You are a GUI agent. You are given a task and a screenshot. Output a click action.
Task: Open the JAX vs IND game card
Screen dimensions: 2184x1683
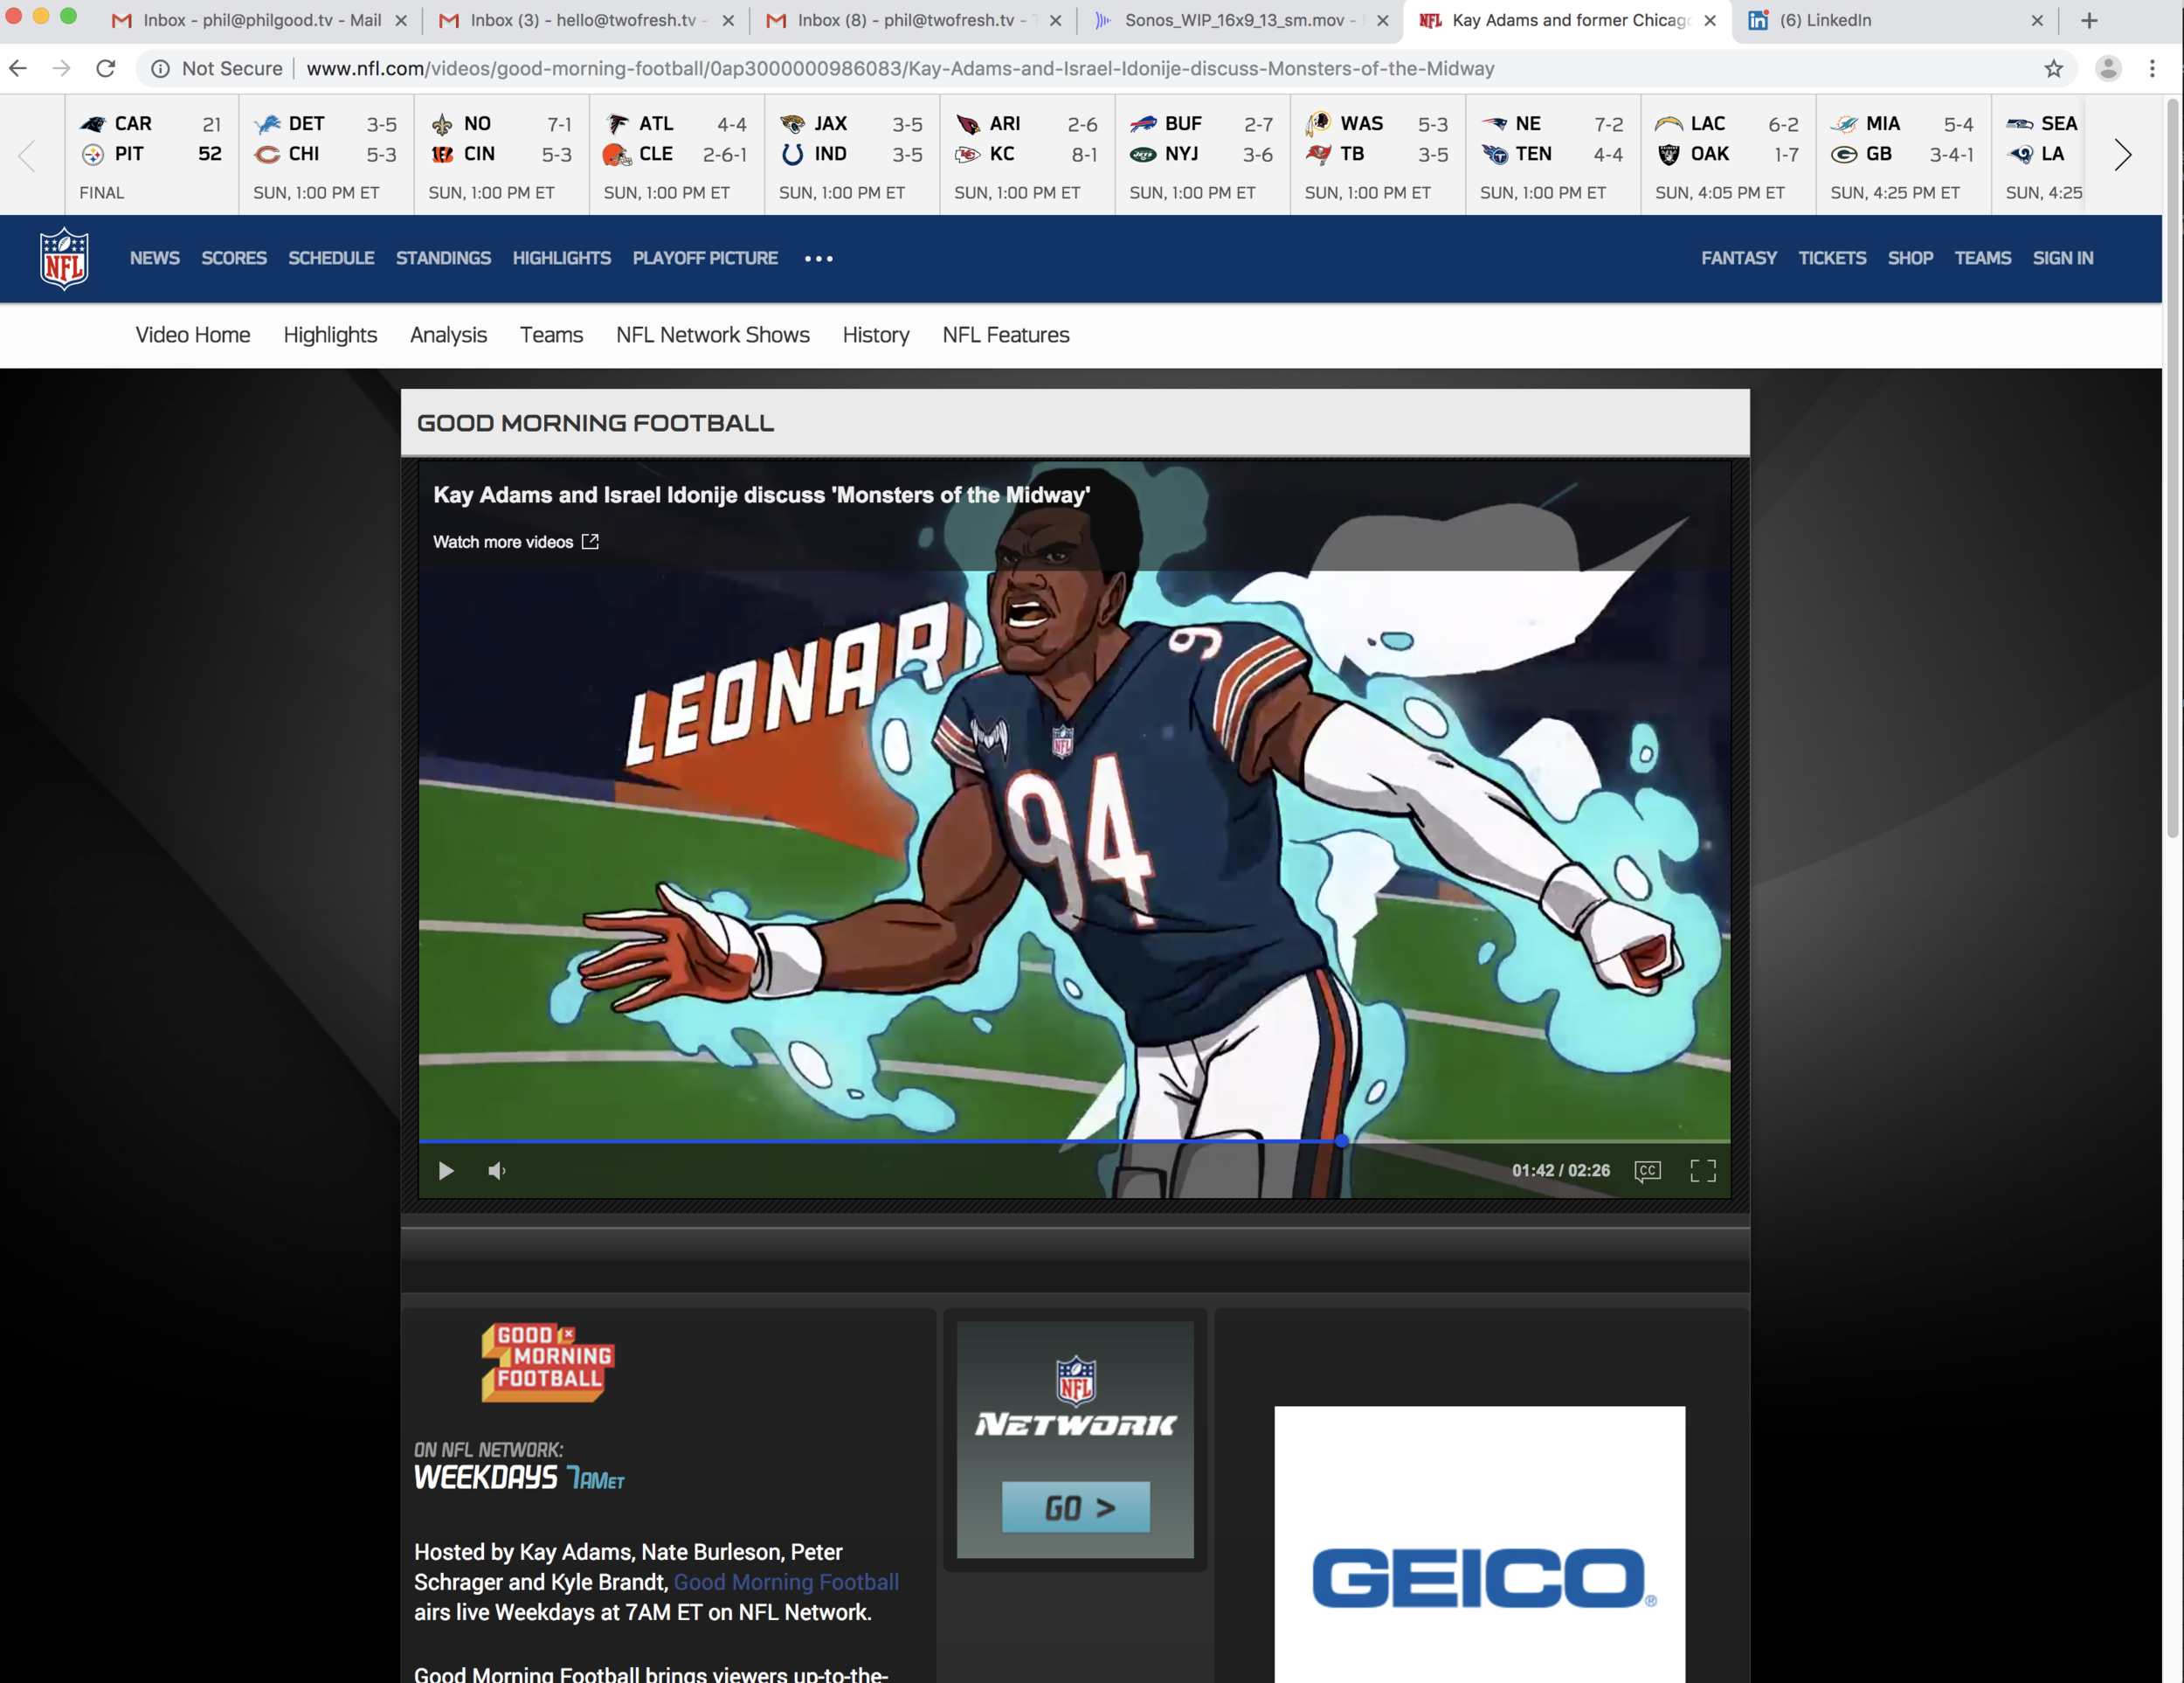(x=852, y=155)
